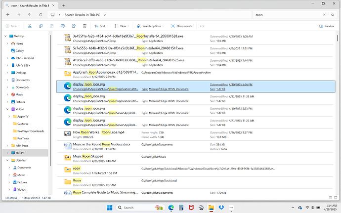
Task: Open McAfee from taskbar
Action: 191,208
